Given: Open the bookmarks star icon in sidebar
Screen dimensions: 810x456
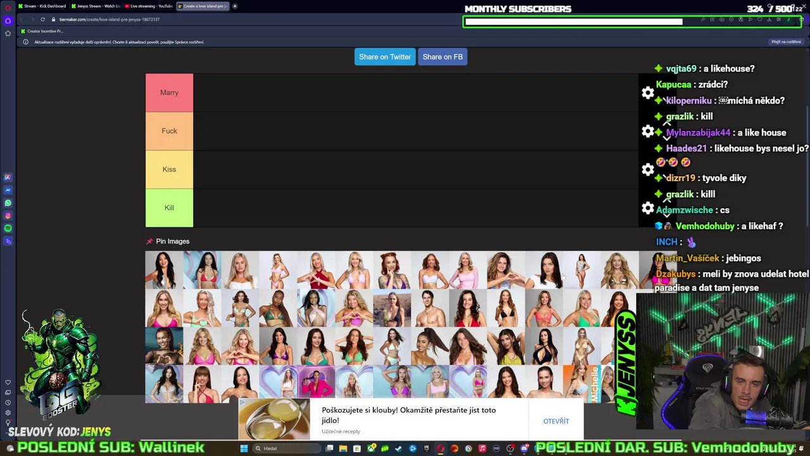Looking at the screenshot, I should (8, 33).
